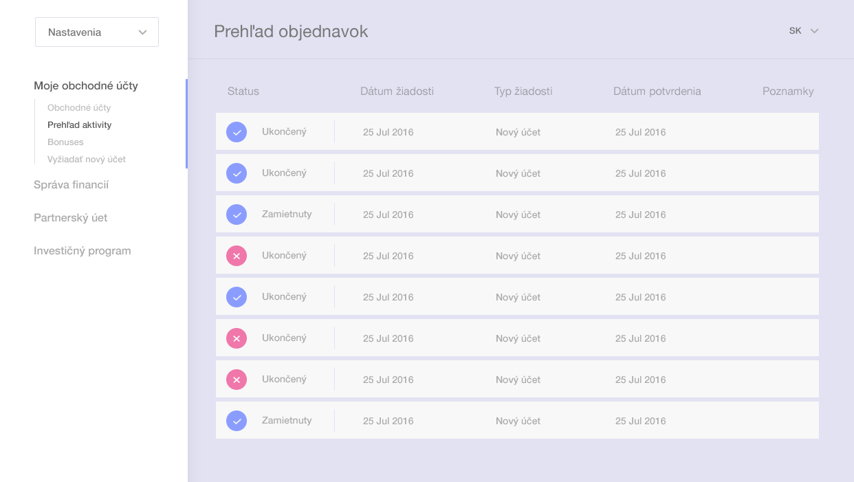Click Vyžiadať nový účet link
The width and height of the screenshot is (854, 482).
pyautogui.click(x=87, y=160)
